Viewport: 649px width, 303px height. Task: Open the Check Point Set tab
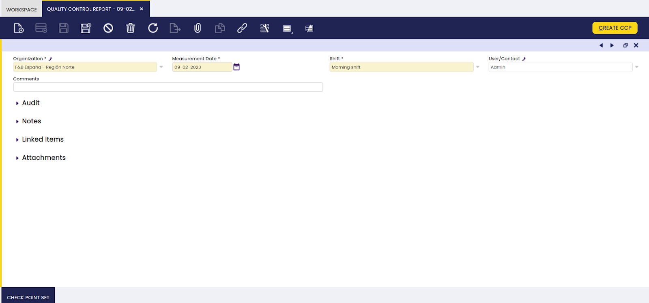tap(28, 297)
